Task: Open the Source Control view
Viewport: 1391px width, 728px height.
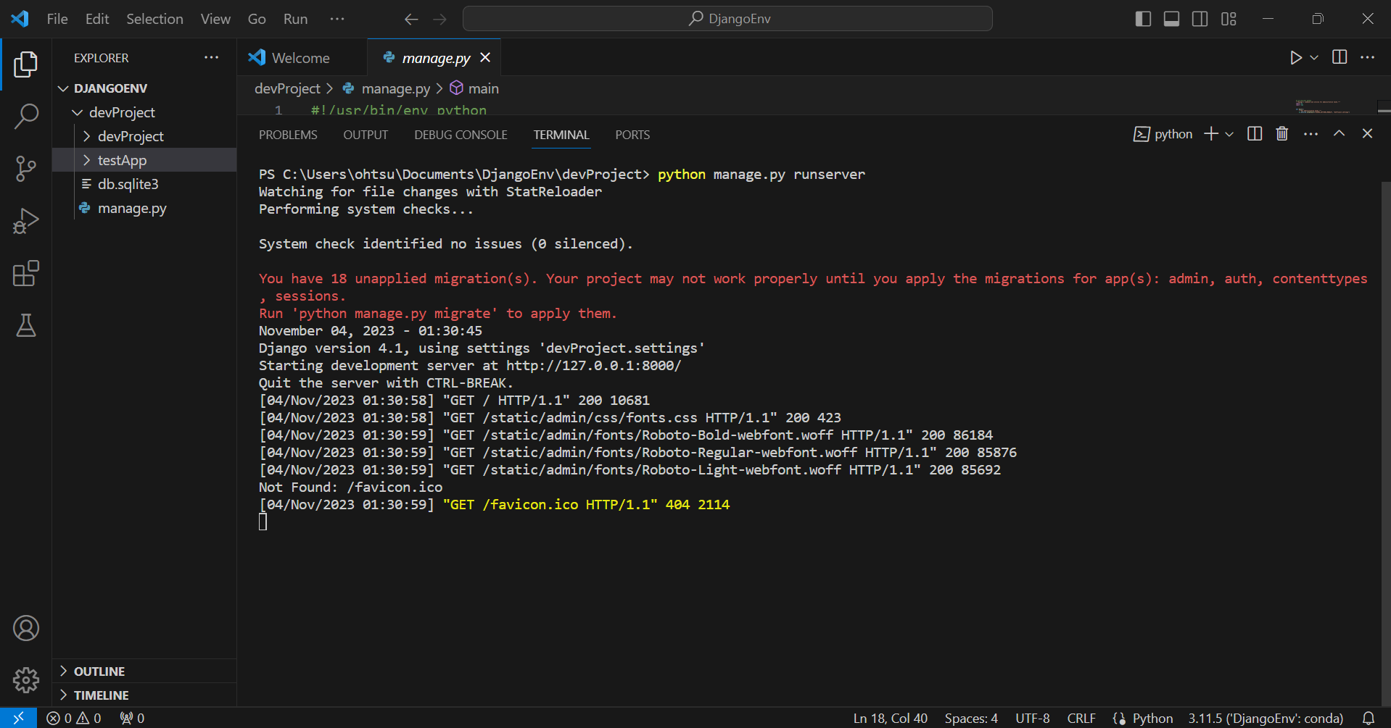Action: [26, 168]
